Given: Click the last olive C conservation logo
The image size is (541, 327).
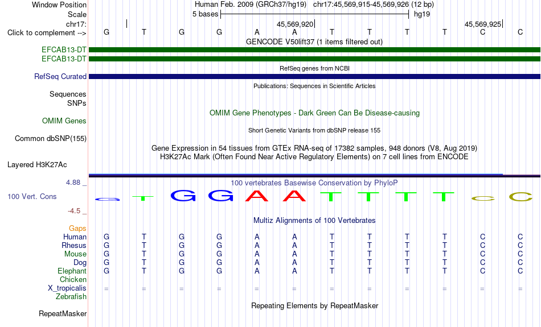Looking at the screenshot, I should click(x=520, y=197).
